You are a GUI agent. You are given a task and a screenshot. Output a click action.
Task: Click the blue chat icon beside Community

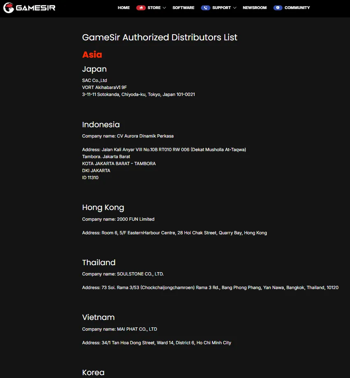coord(278,8)
